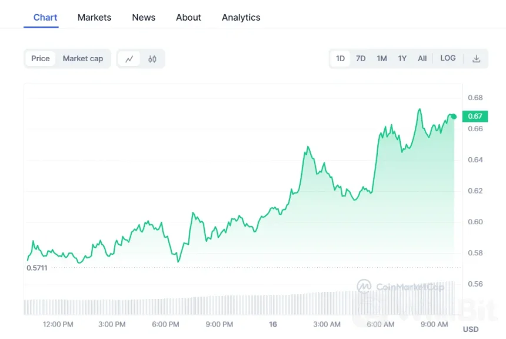
Task: Select the 7D time range
Action: (361, 58)
